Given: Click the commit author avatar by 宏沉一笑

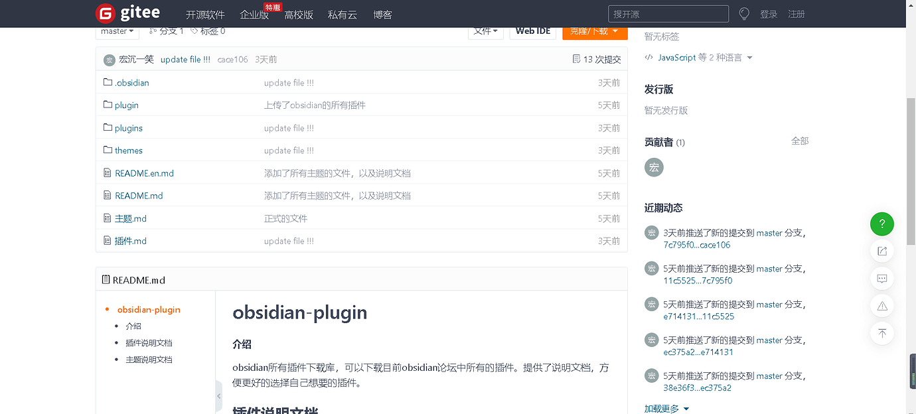Looking at the screenshot, I should coord(110,60).
